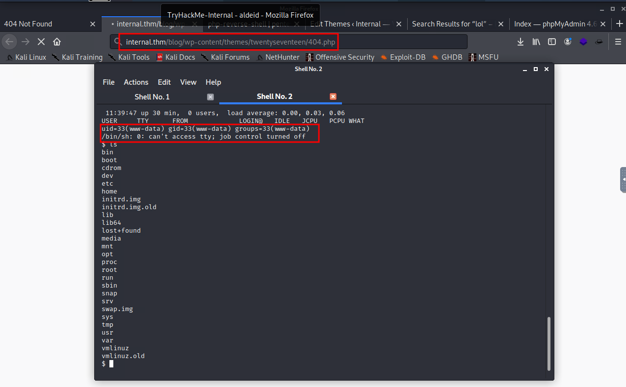
Task: Toggle the Firefox sidebar icon
Action: [552, 42]
